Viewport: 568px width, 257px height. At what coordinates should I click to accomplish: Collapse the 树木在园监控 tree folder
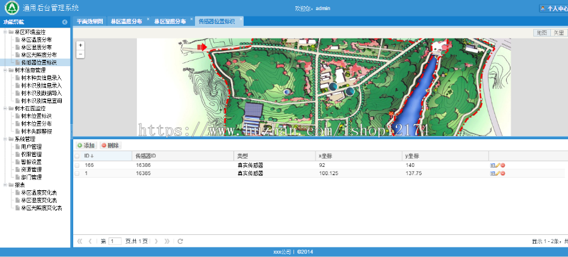pyautogui.click(x=5, y=108)
